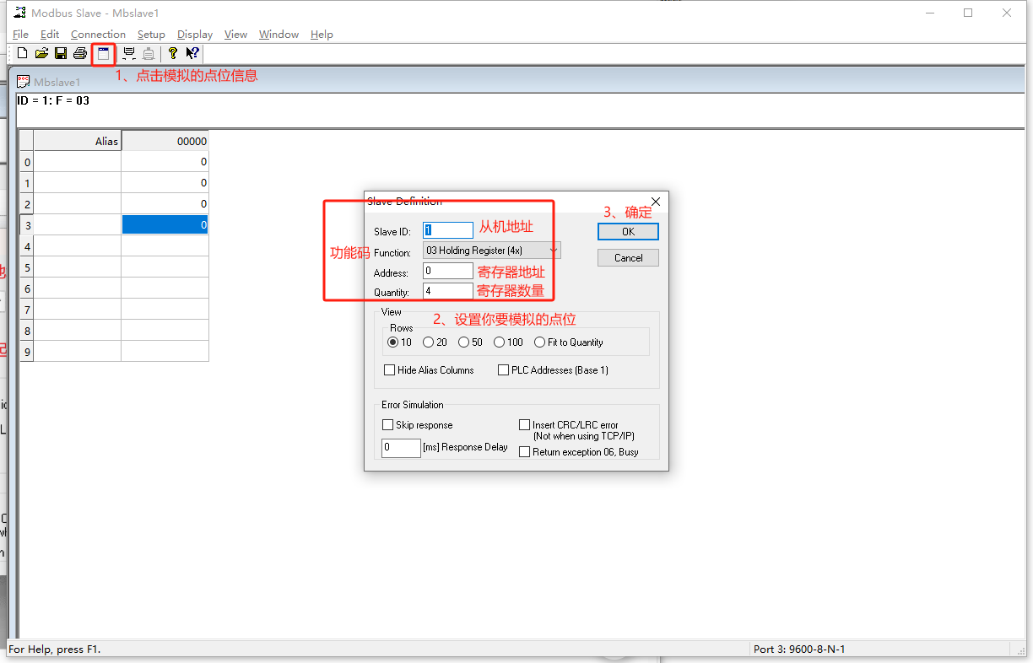Open the Setup menu
The width and height of the screenshot is (1033, 663).
click(151, 35)
